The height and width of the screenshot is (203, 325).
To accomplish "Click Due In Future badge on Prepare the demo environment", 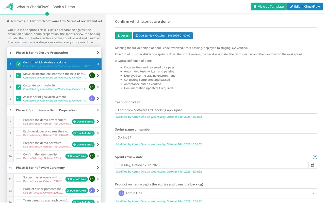I will click(x=83, y=122).
